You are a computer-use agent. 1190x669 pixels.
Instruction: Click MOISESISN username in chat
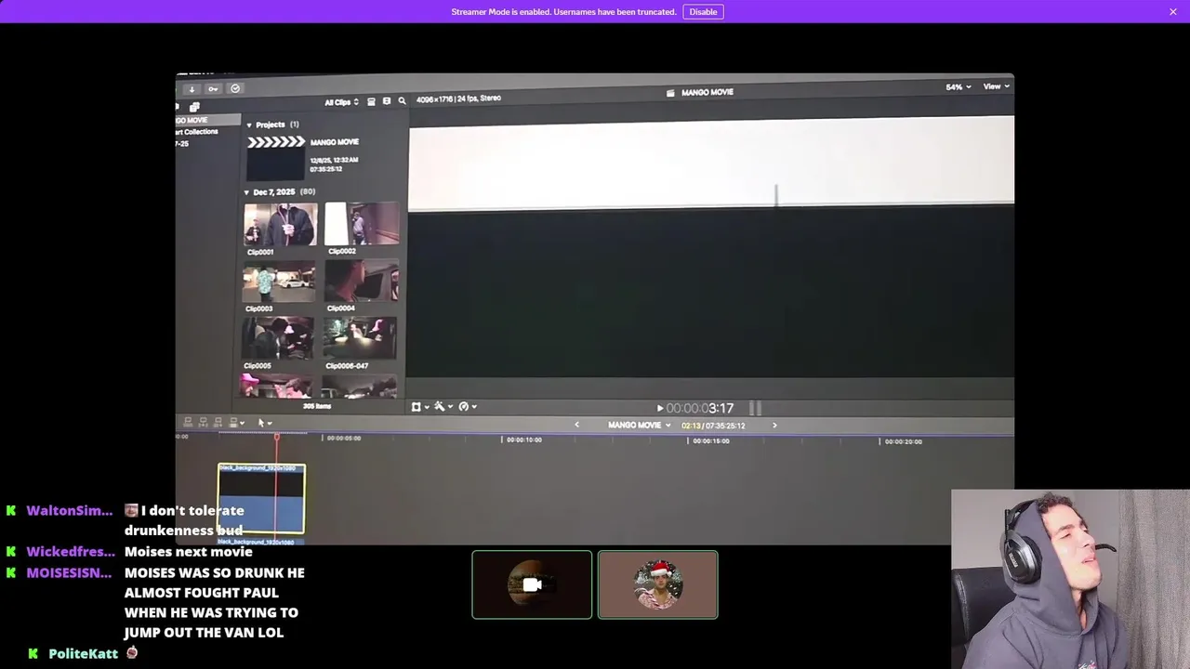[69, 573]
